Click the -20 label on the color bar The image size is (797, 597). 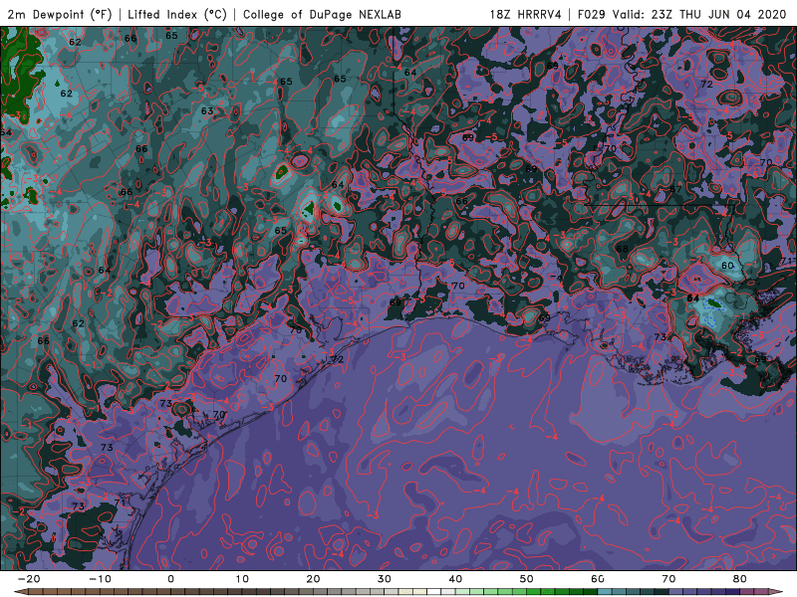click(x=29, y=579)
